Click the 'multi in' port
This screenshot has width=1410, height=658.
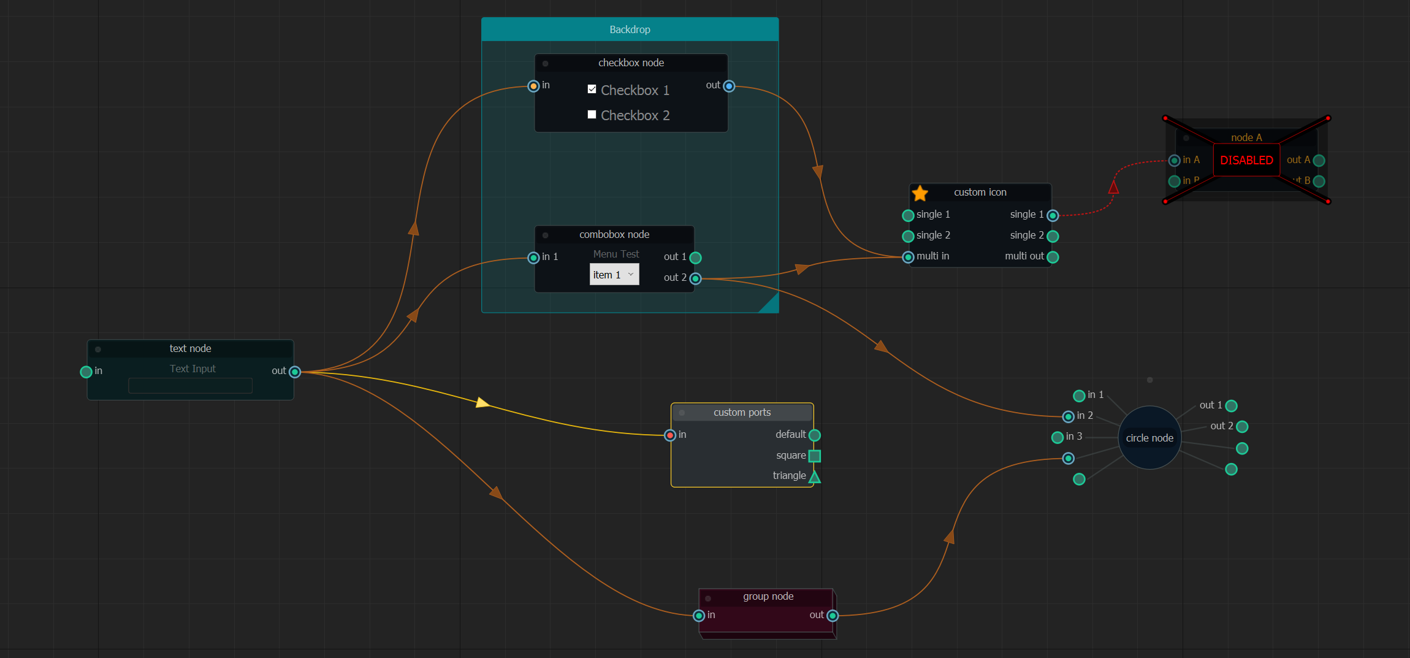[x=908, y=258]
